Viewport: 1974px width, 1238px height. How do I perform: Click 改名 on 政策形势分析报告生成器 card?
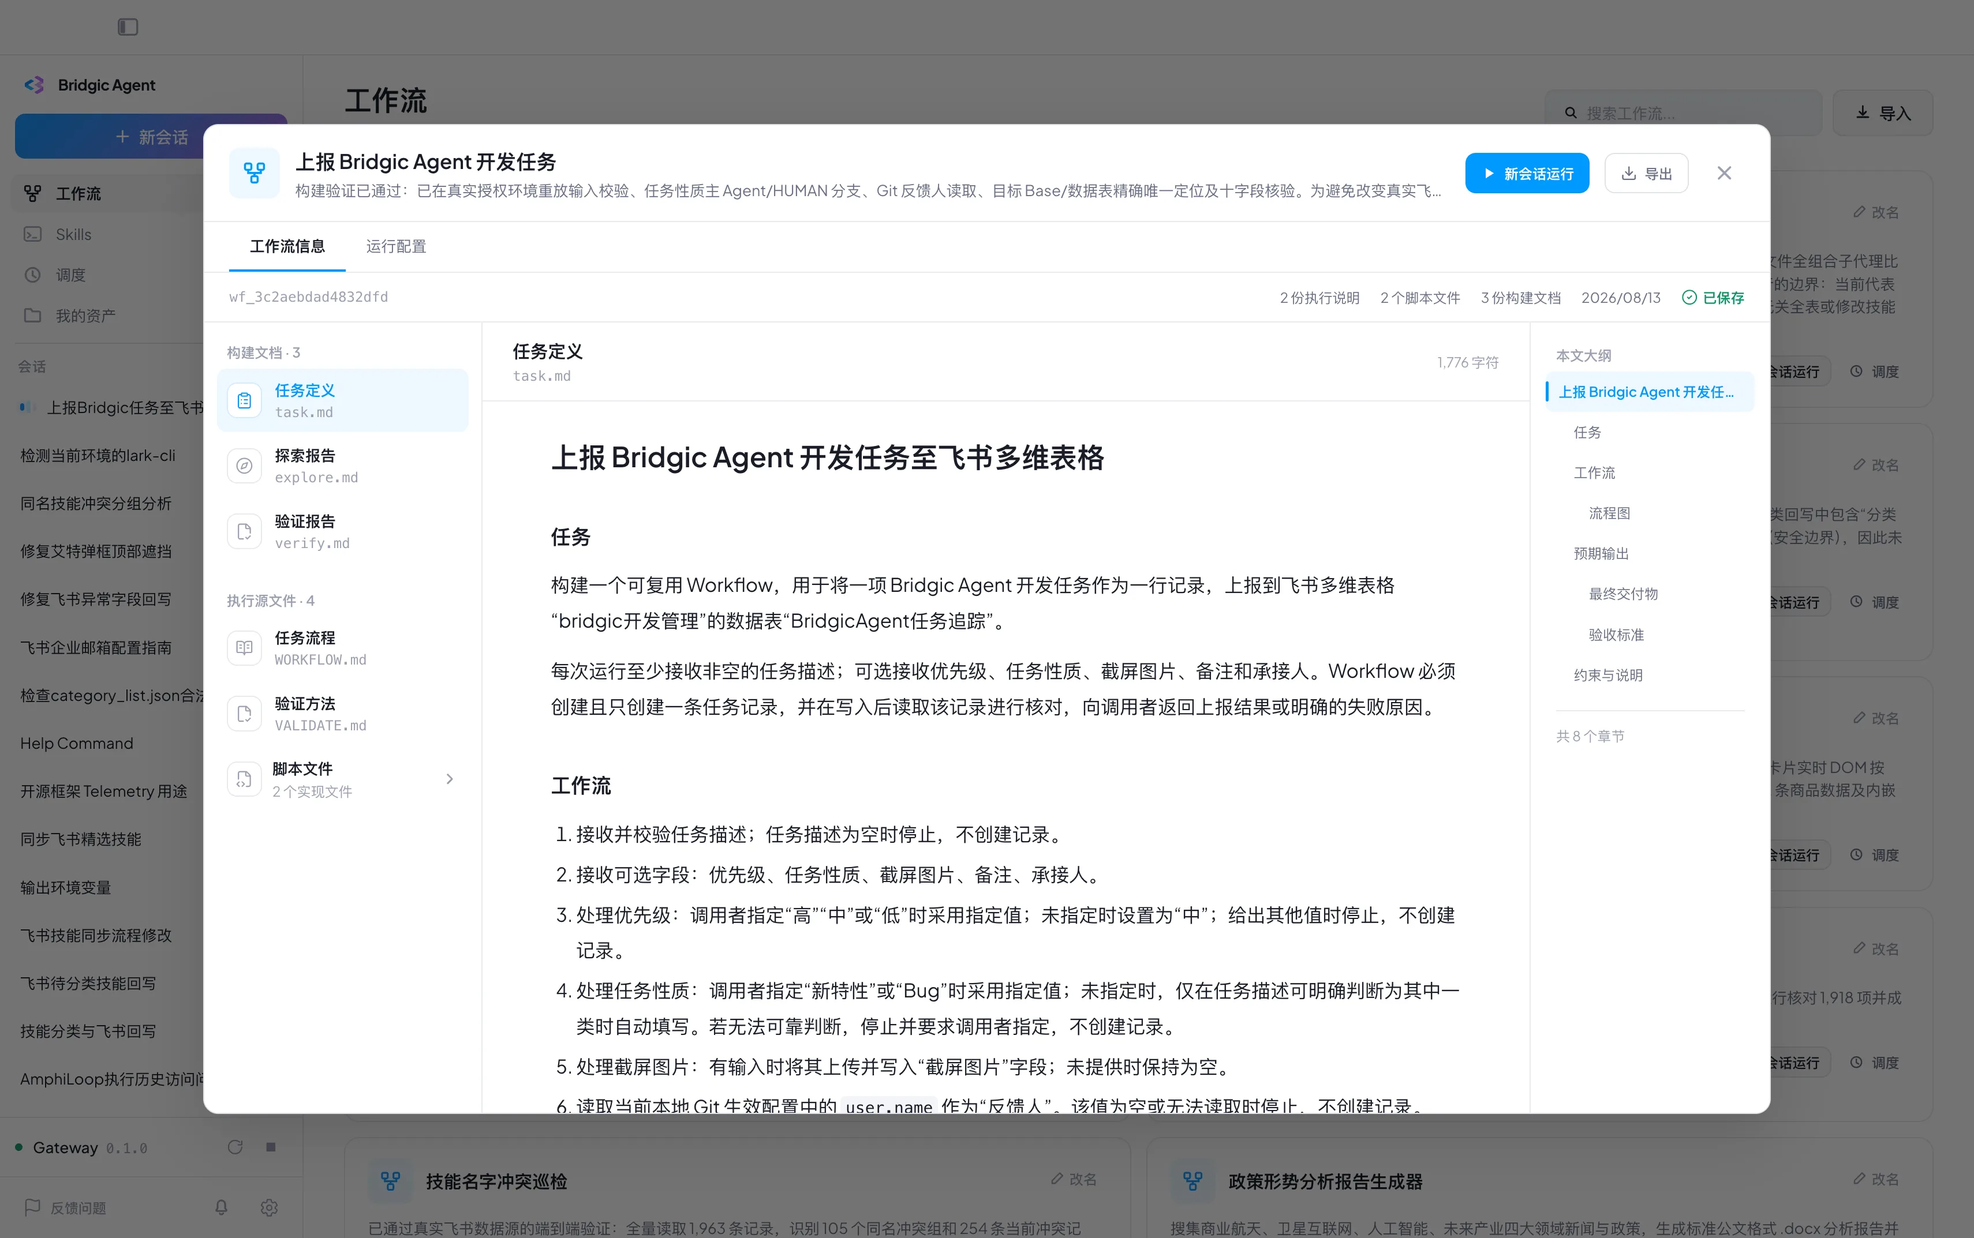(x=1876, y=1179)
